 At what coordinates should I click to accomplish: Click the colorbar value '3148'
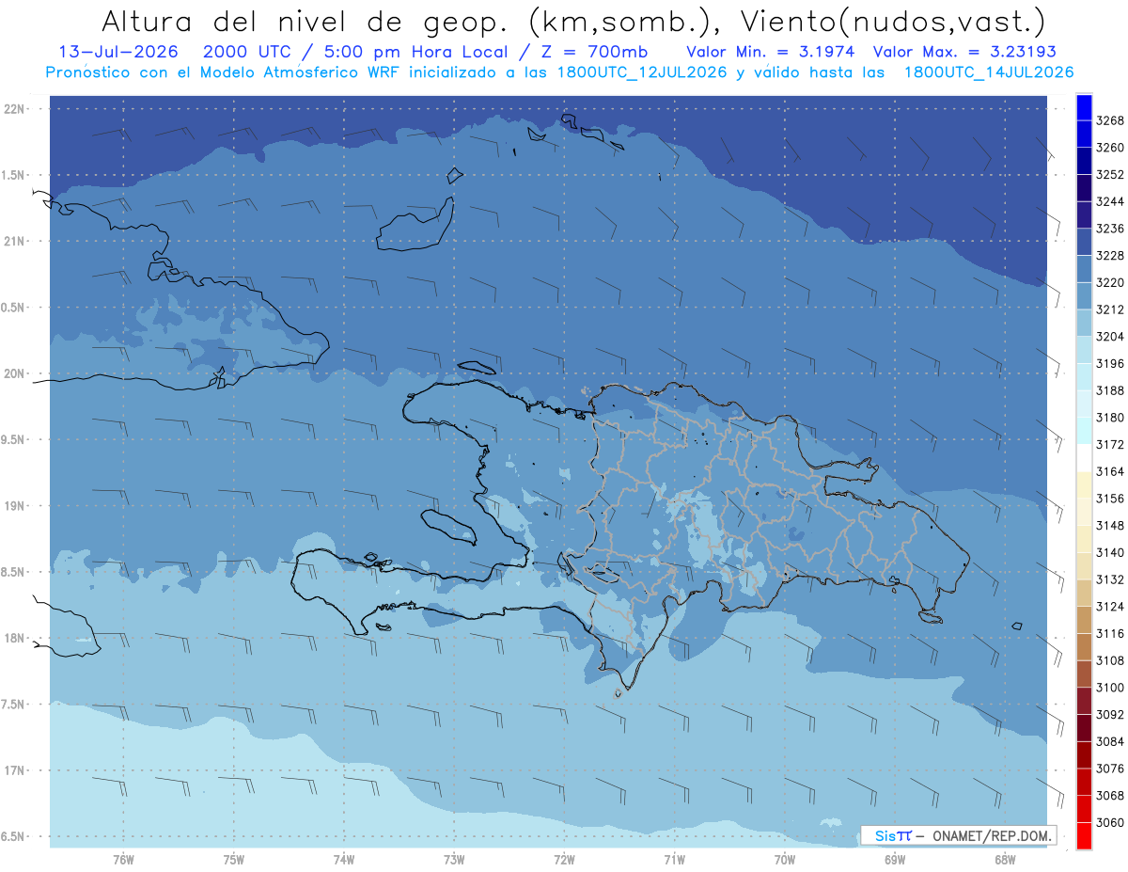pos(1110,525)
